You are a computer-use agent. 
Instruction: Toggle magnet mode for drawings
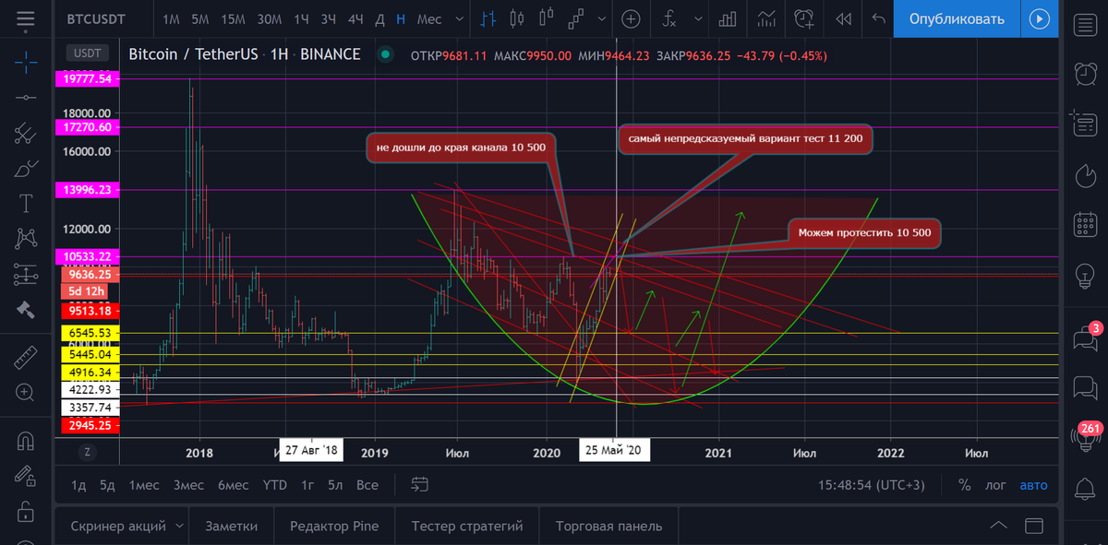click(x=25, y=441)
